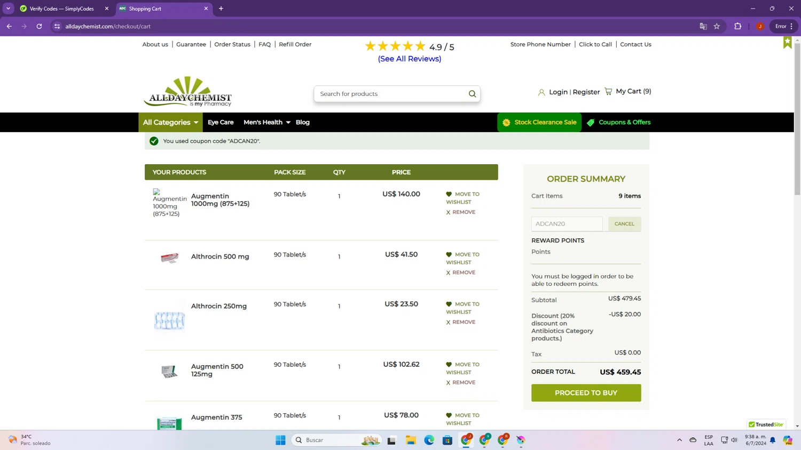This screenshot has width=801, height=450.
Task: Click the search magnifier icon
Action: [x=472, y=94]
